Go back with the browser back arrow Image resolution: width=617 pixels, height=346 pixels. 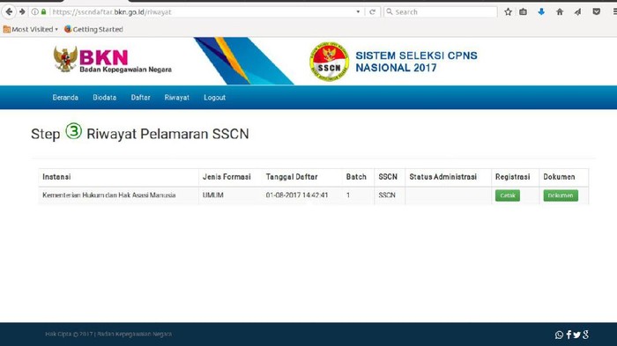point(9,11)
